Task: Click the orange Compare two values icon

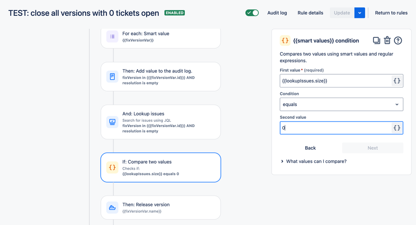Action: coord(112,167)
